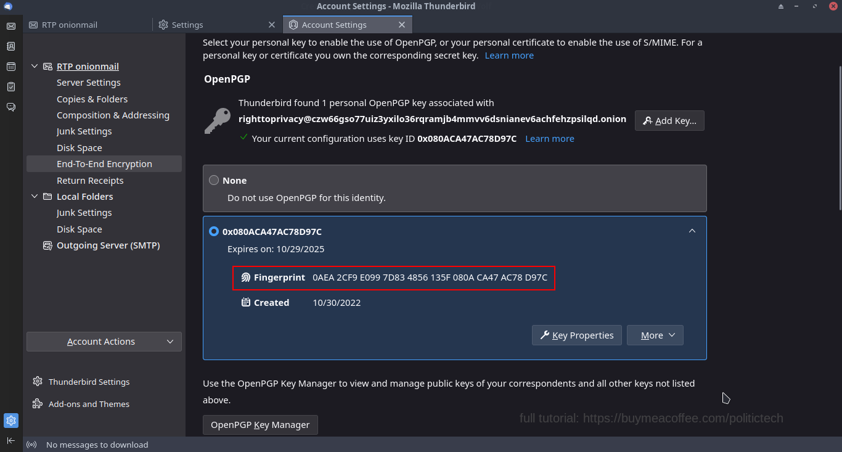Click the RTP onionmail account mail icon
This screenshot has width=842, height=452.
pyautogui.click(x=47, y=67)
